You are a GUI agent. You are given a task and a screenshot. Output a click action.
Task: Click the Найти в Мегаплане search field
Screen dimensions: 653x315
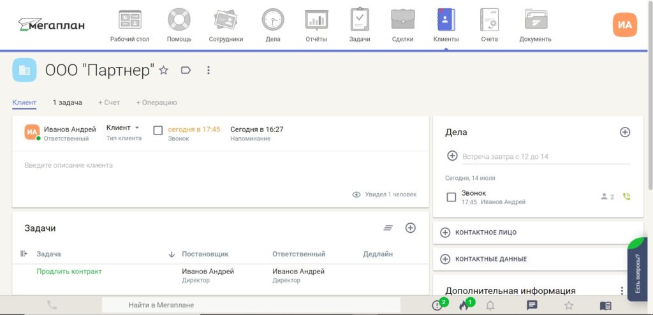pos(251,305)
